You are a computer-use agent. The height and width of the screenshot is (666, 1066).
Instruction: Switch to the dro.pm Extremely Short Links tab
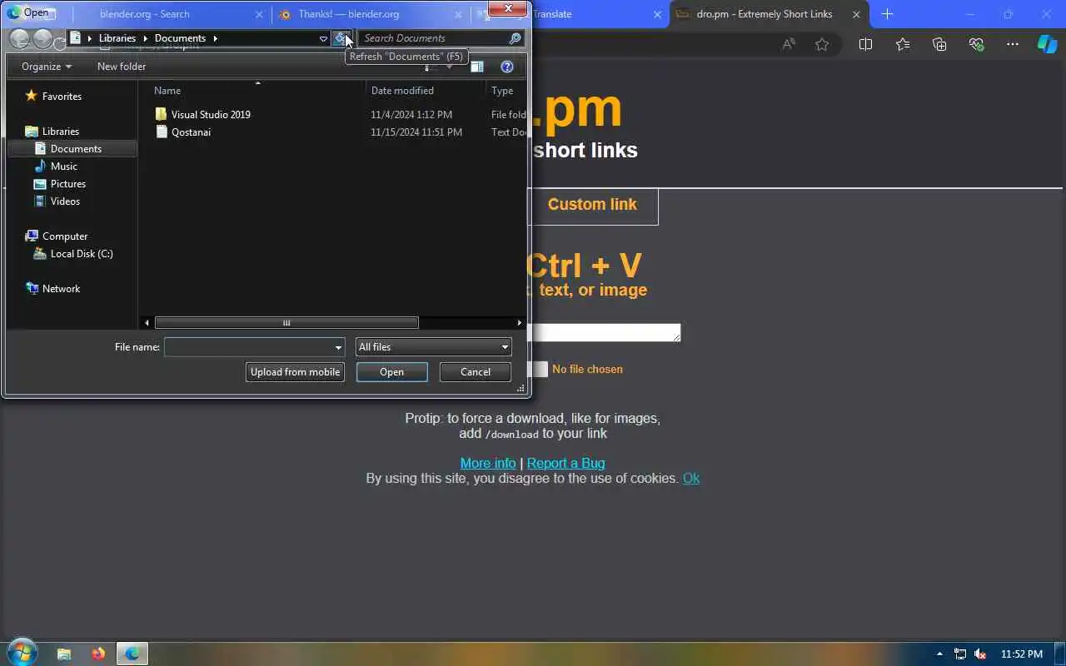tap(765, 14)
